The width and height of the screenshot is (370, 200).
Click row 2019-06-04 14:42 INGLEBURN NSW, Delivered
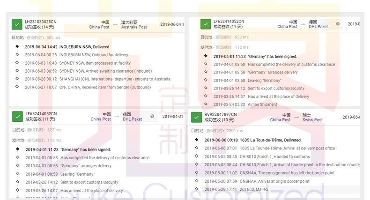67,47
